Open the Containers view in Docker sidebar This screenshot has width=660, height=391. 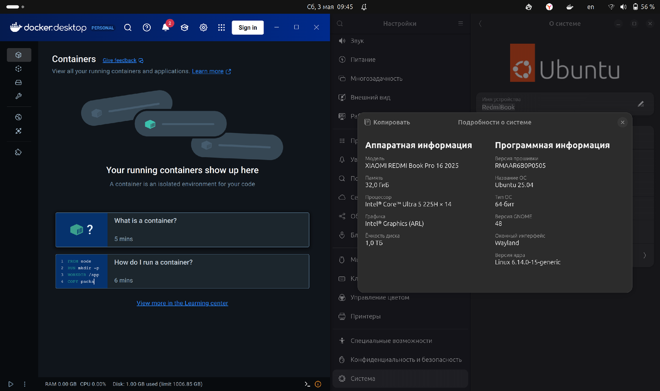point(19,55)
